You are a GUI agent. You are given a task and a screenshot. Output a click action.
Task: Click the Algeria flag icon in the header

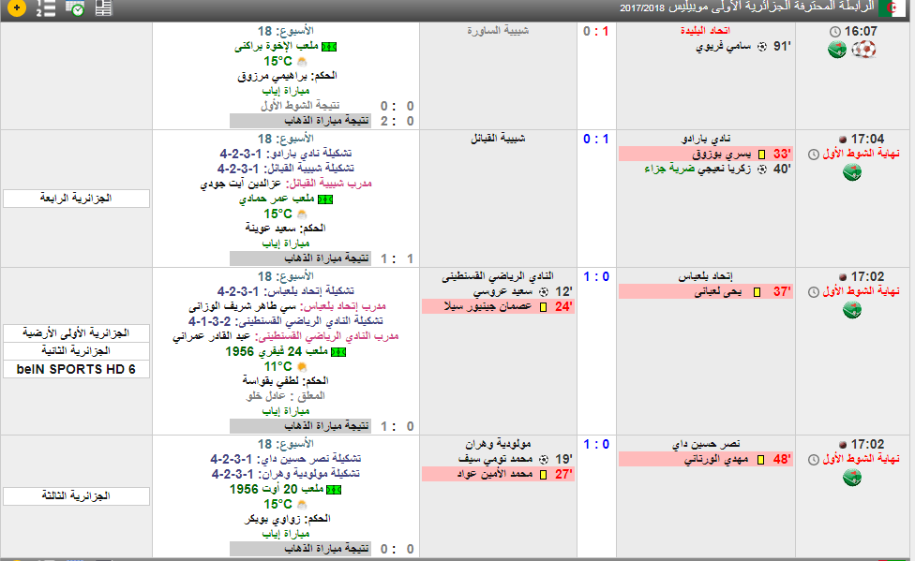[892, 7]
